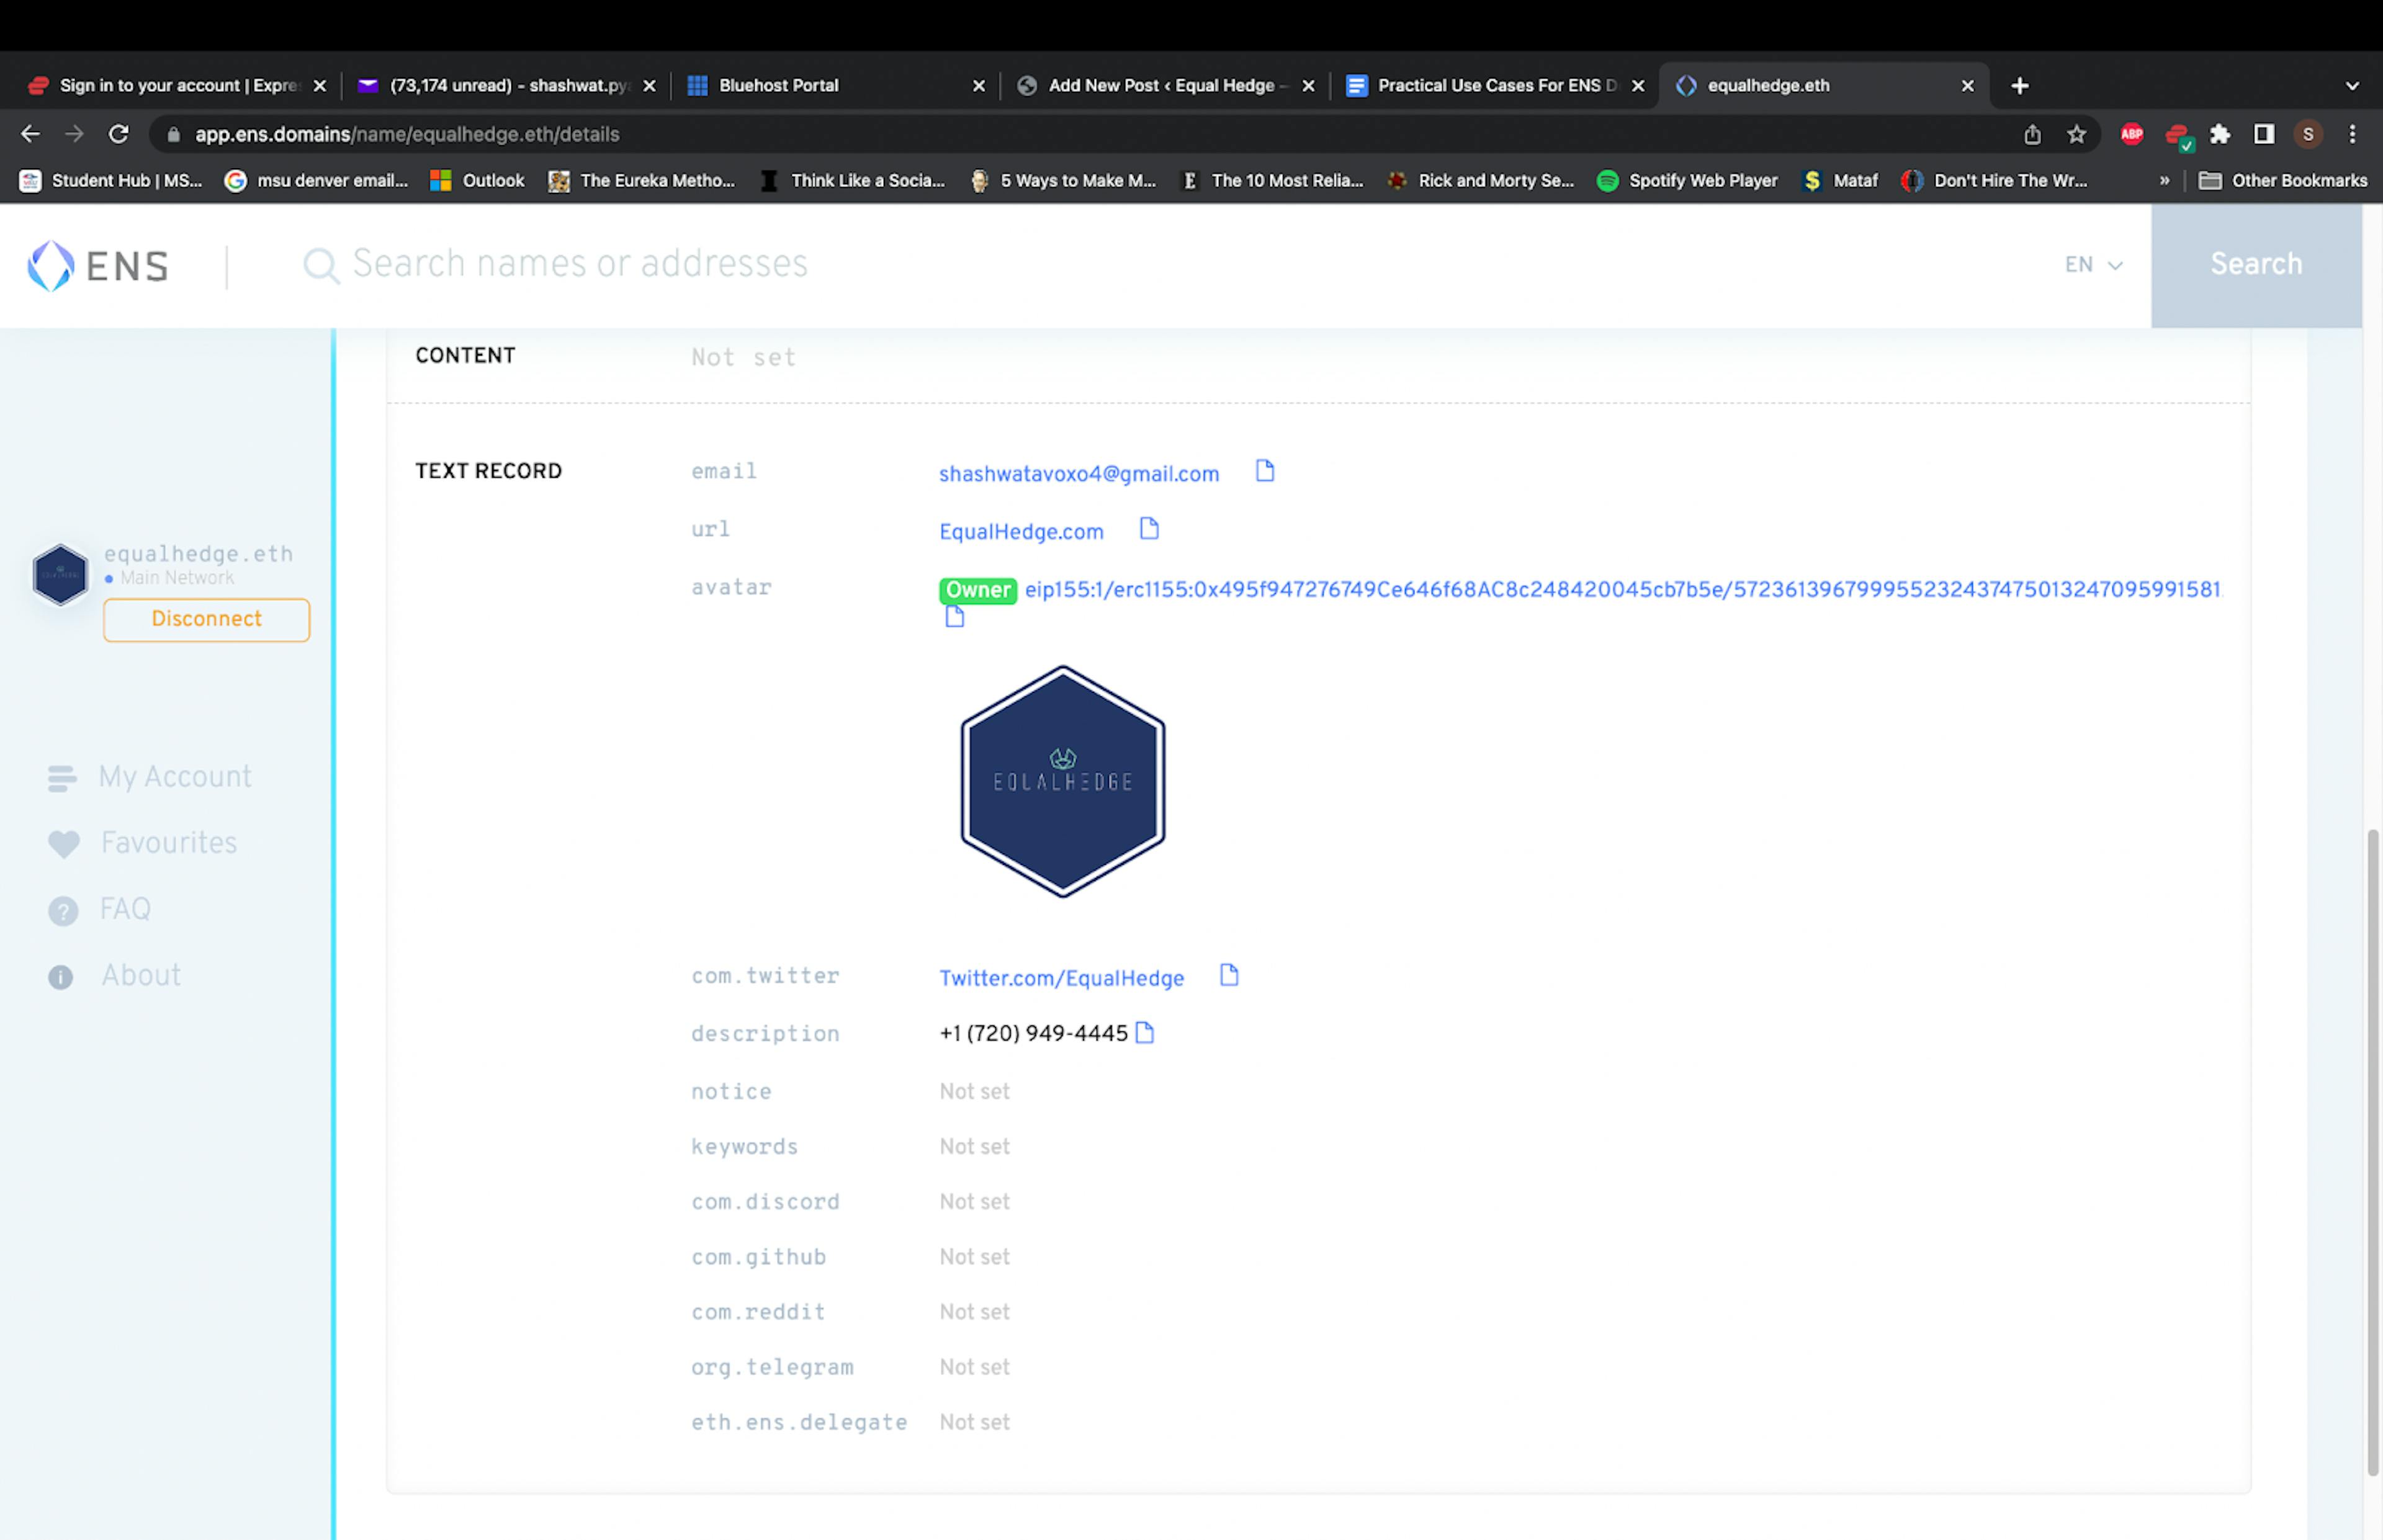Copy the email text record value
This screenshot has height=1540, width=2383.
tap(1264, 471)
